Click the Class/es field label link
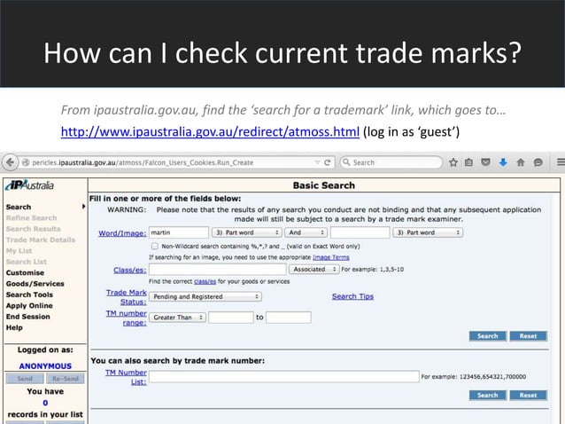The width and height of the screenshot is (565, 424). pos(129,270)
